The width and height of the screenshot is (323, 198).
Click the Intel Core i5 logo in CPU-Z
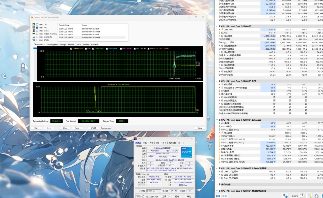(x=186, y=152)
